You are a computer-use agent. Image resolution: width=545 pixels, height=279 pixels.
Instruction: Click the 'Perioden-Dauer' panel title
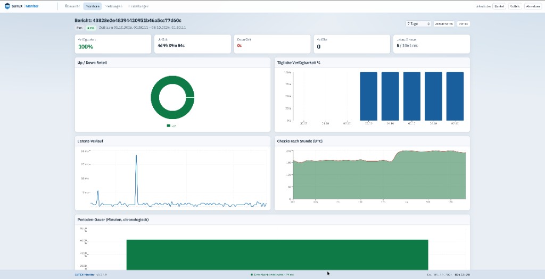point(113,219)
